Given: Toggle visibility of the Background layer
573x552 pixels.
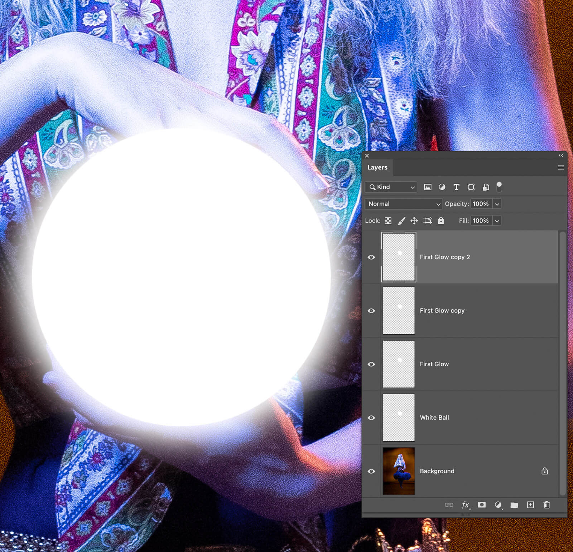Looking at the screenshot, I should [x=371, y=471].
